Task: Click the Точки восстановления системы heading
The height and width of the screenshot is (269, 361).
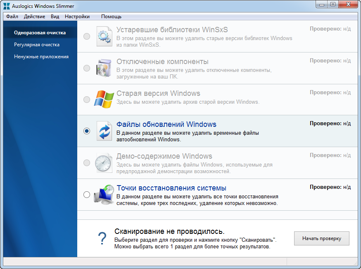Action: [x=171, y=188]
